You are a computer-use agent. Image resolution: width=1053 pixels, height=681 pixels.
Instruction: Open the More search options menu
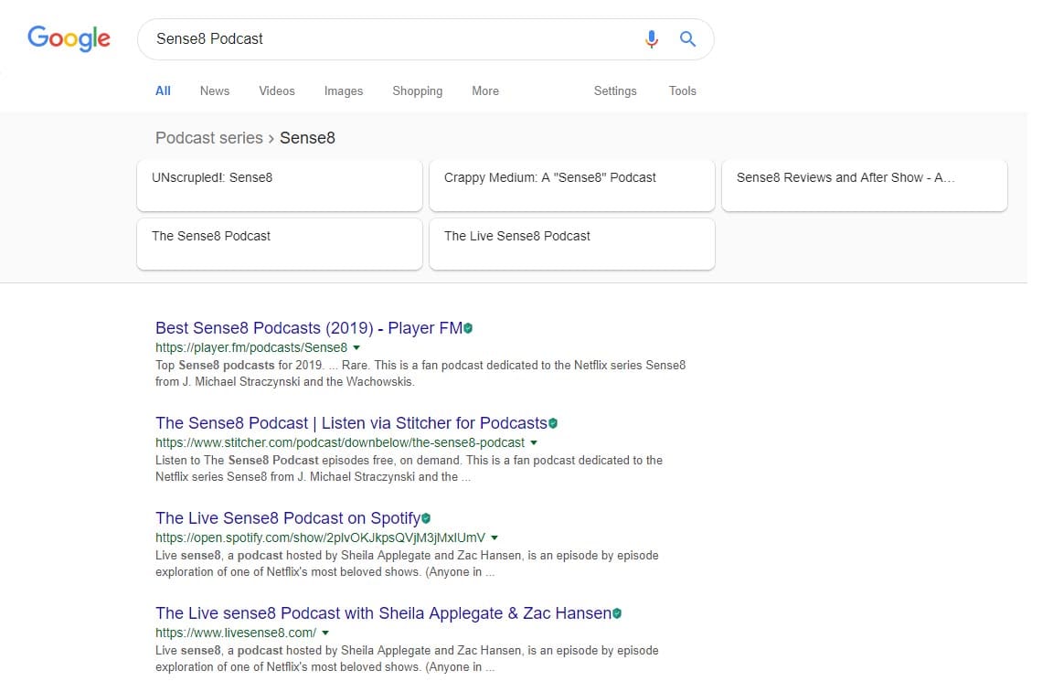(484, 90)
